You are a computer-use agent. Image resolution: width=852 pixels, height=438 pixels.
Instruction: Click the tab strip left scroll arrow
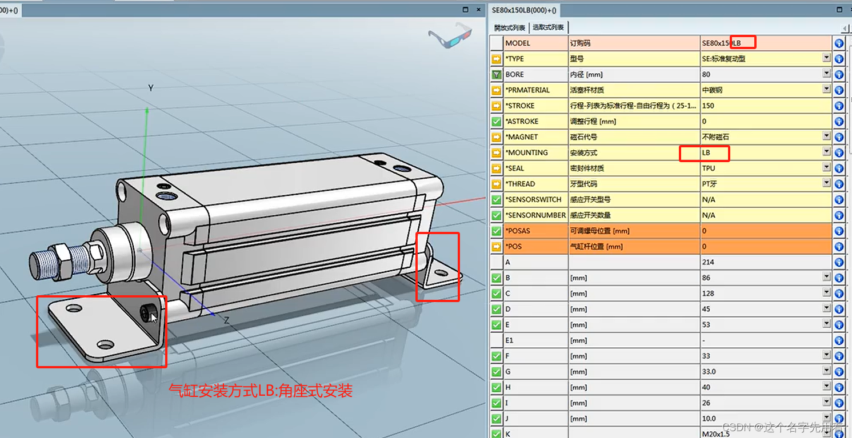click(846, 28)
